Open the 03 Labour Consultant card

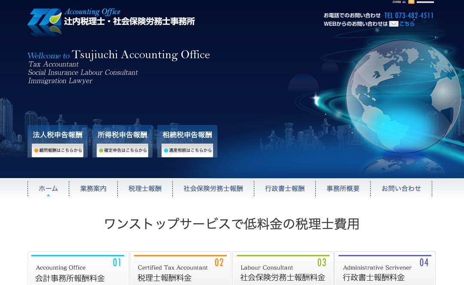click(x=283, y=270)
